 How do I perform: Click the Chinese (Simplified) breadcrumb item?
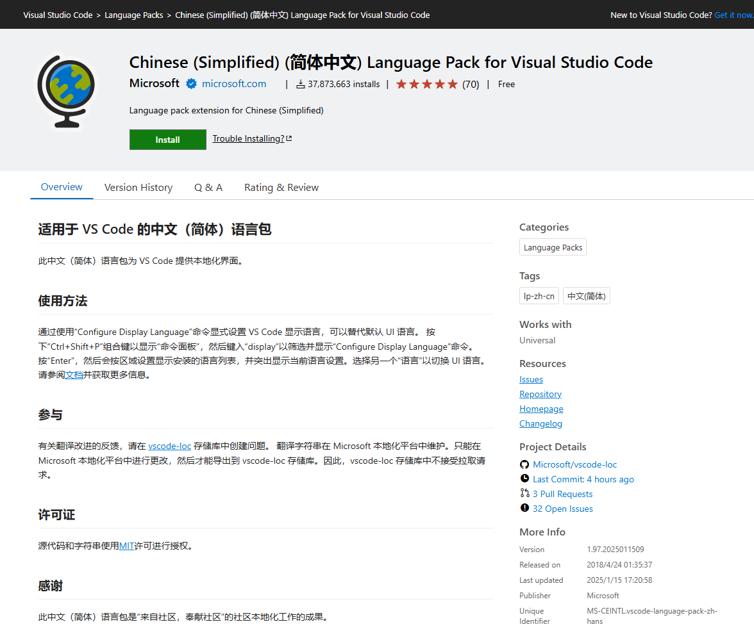click(x=303, y=15)
